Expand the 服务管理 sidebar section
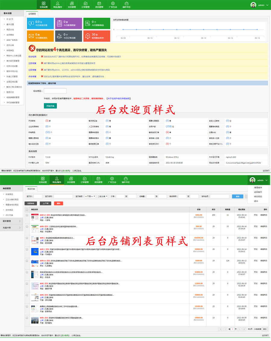This screenshot has height=341, width=271. (x=11, y=221)
